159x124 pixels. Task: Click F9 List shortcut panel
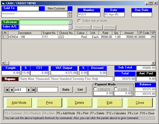(133, 113)
